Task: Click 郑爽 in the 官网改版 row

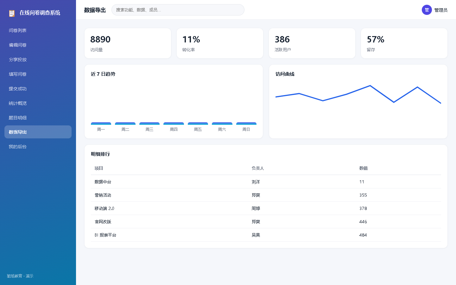Action: [256, 222]
